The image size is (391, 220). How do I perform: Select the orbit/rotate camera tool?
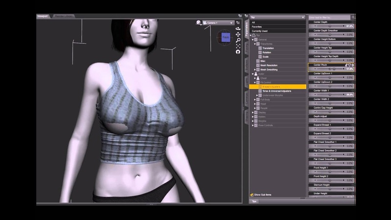point(238,28)
